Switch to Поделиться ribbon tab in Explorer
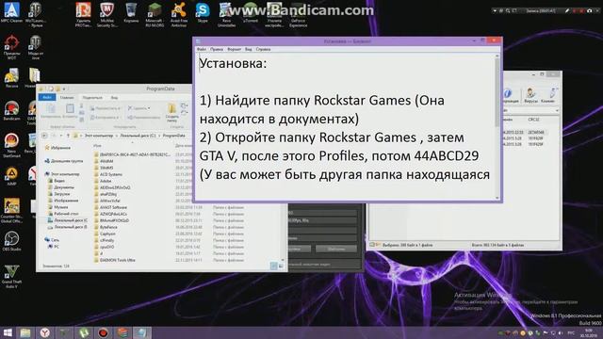The height and width of the screenshot is (339, 603). coord(92,98)
